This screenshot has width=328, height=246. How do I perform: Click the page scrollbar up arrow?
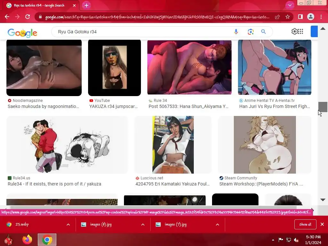[x=323, y=29]
